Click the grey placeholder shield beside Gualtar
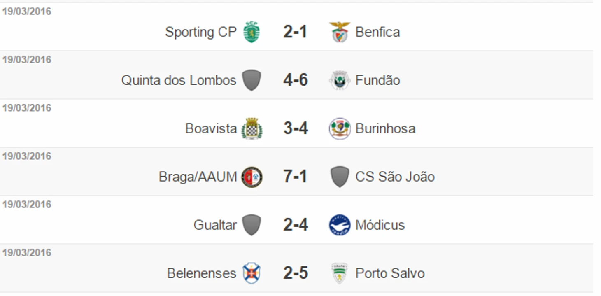Image resolution: width=601 pixels, height=296 pixels. (x=252, y=225)
